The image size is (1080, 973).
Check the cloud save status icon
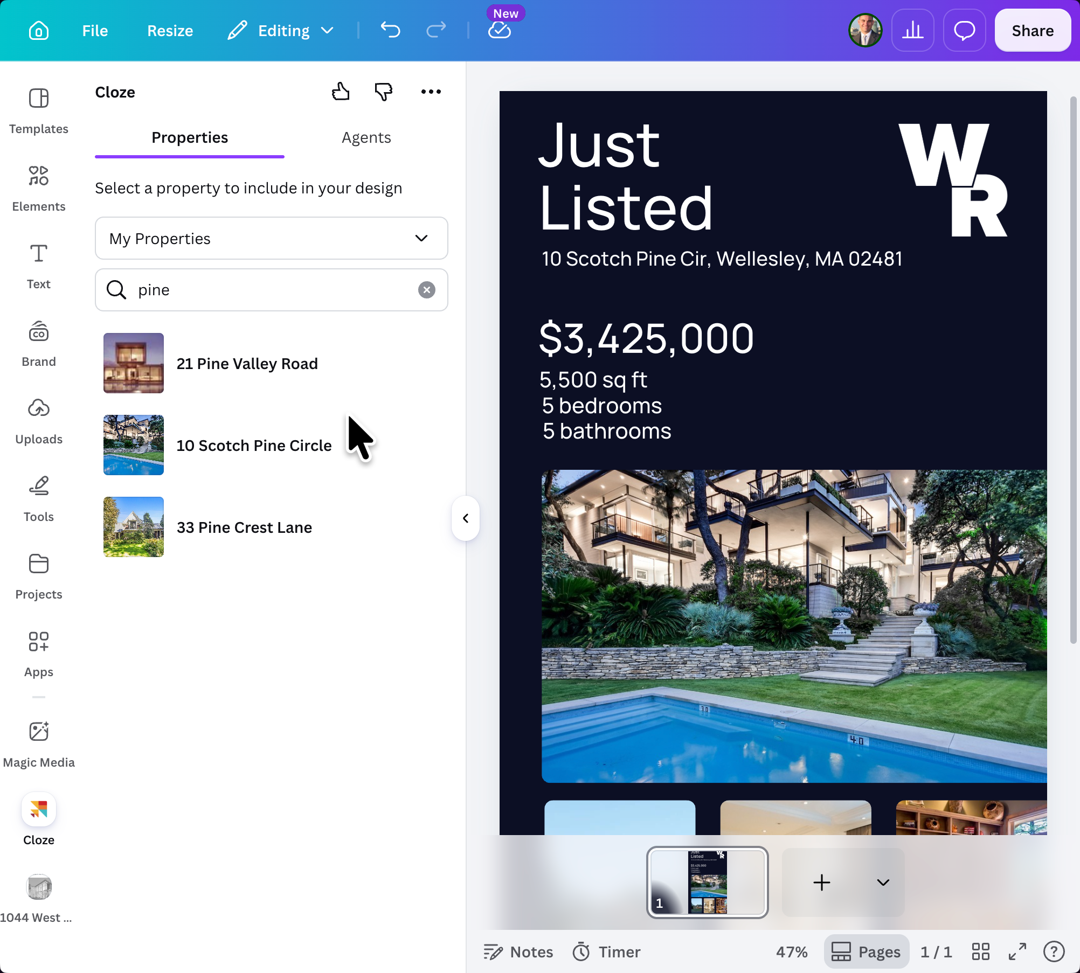(500, 30)
